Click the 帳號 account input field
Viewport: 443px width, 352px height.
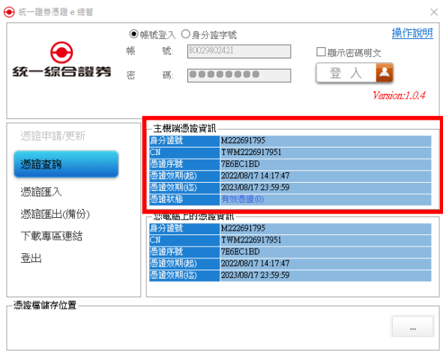tap(239, 51)
